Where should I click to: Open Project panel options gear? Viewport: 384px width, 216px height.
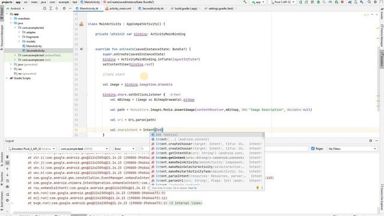tap(64, 8)
